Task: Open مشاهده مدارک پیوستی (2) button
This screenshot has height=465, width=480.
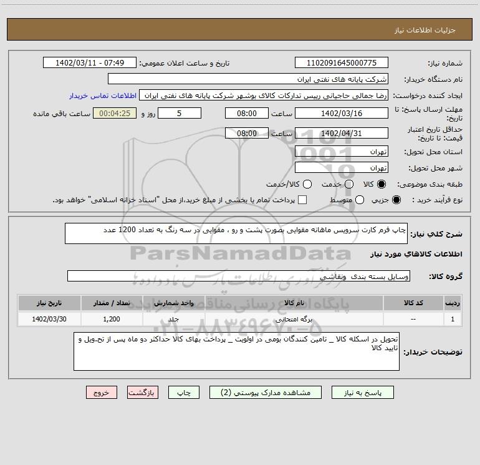Action: [266, 393]
